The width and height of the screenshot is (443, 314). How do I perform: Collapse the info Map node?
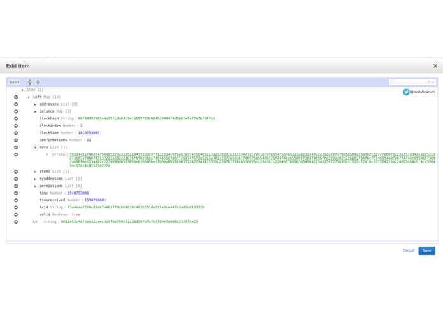29,97
